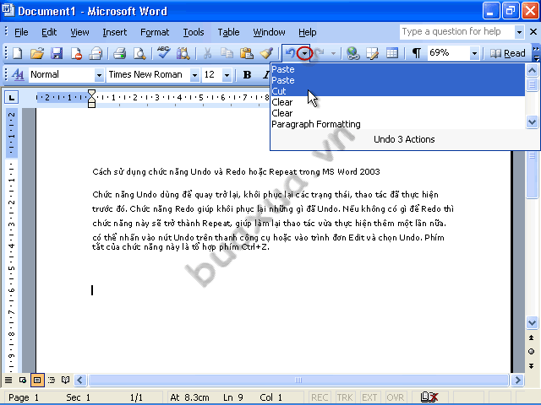Switch to Web Layout view
Viewport: 541px width, 405px height.
[x=23, y=381]
